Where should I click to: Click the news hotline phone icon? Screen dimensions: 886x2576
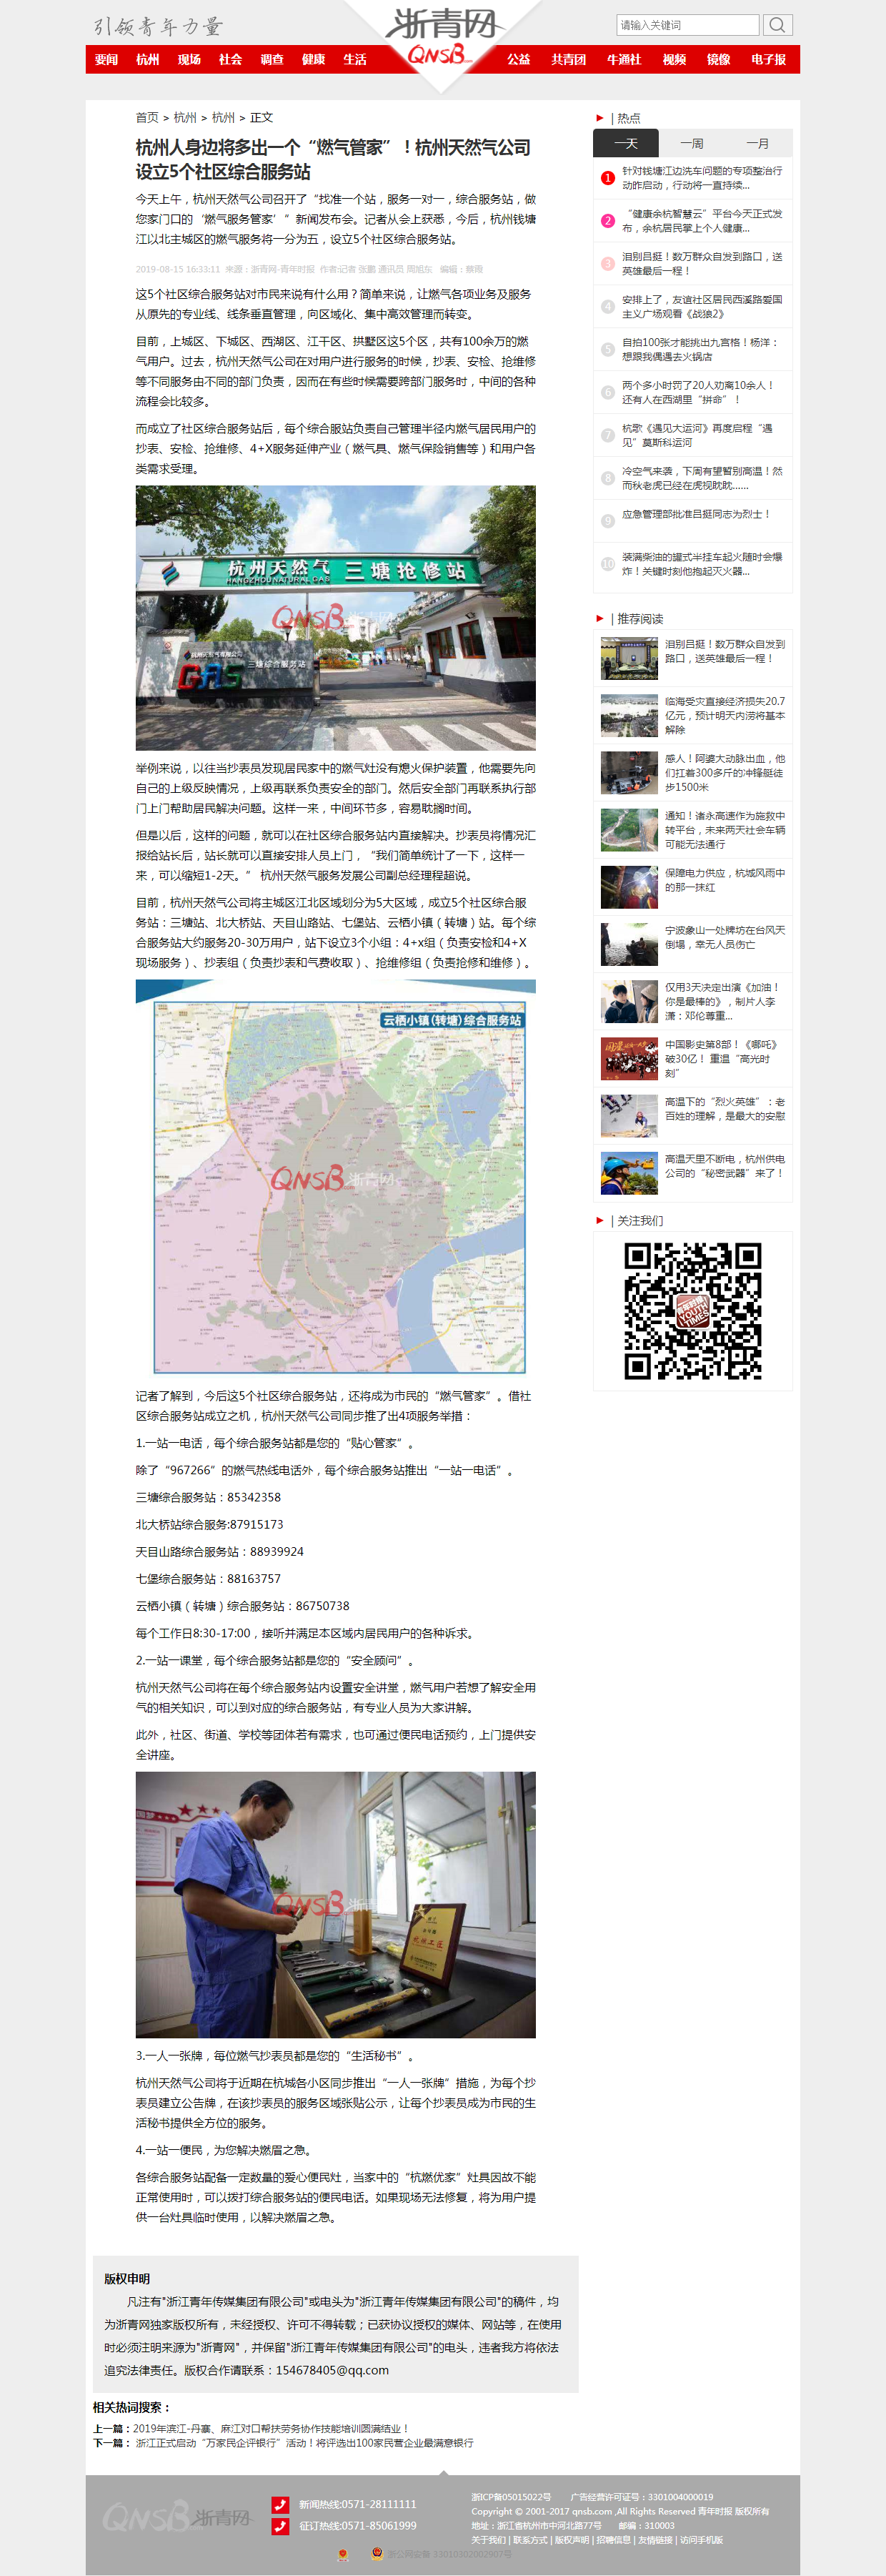pyautogui.click(x=281, y=2504)
